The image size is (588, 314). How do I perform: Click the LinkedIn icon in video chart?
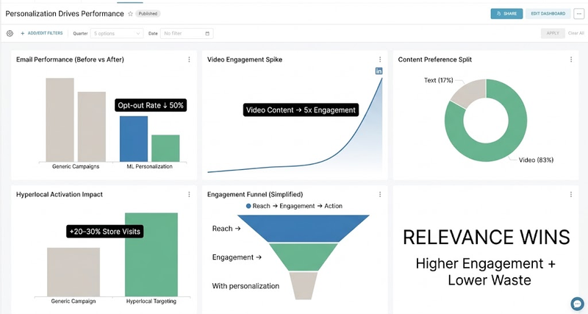coord(379,71)
